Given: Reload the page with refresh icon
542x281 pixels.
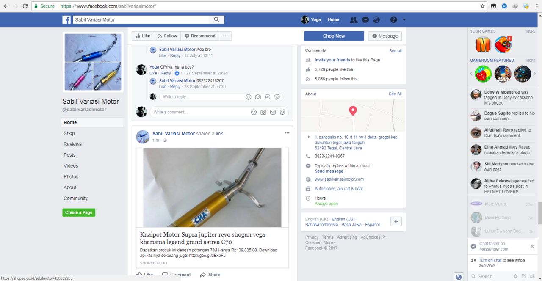Looking at the screenshot, I should (25, 6).
